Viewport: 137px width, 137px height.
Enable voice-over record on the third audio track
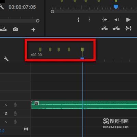coord(15,122)
